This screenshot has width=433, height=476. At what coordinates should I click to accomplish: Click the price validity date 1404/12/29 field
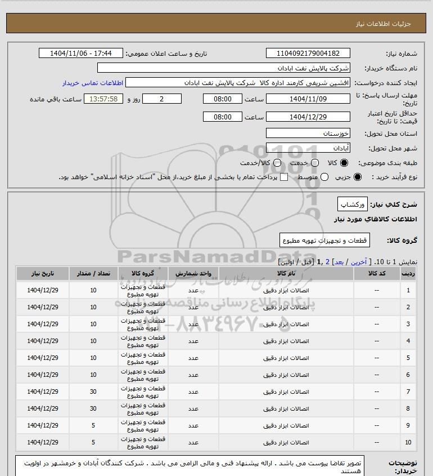pos(308,117)
